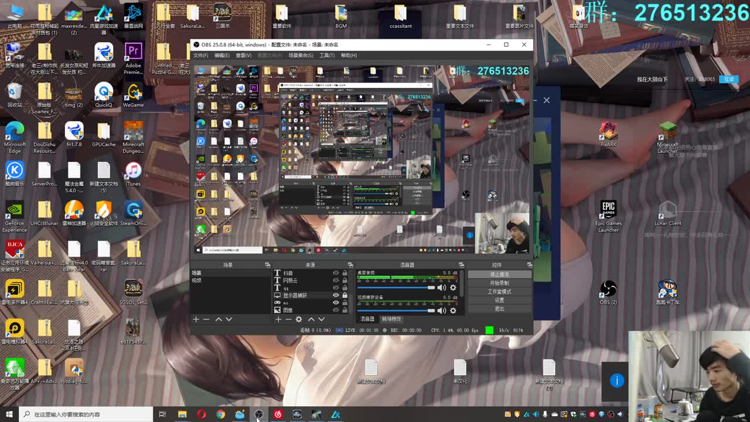Screen dimensions: 750x422
Task: Open the 文件(F) menu in OBS
Action: (x=200, y=55)
